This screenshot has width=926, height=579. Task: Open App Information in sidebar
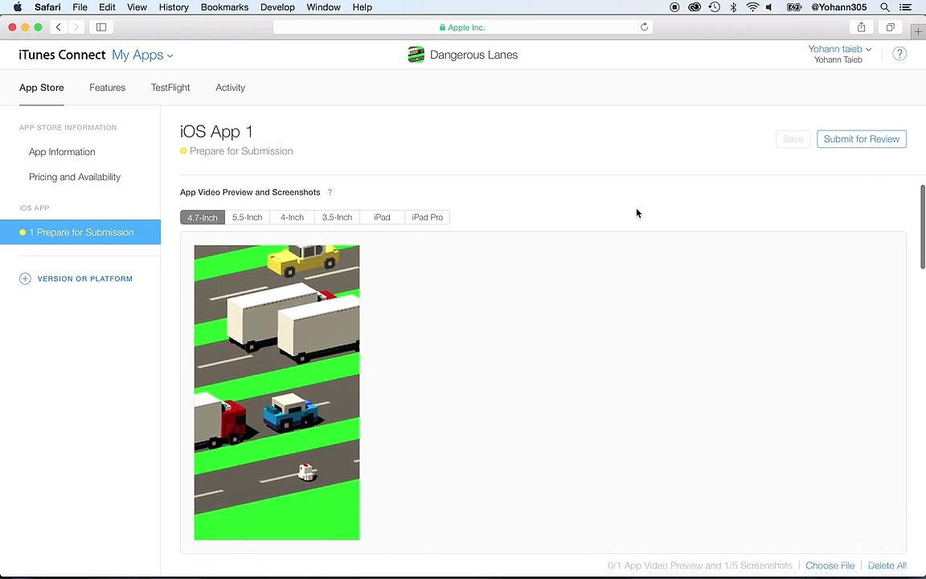pyautogui.click(x=62, y=152)
